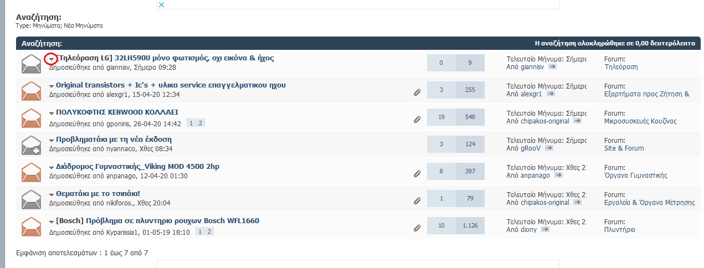The height and width of the screenshot is (268, 704).
Task: Click the paperclip icon on the Original transistors thread
Action: pos(417,92)
